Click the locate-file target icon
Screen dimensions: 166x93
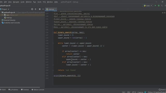coord(32,9)
